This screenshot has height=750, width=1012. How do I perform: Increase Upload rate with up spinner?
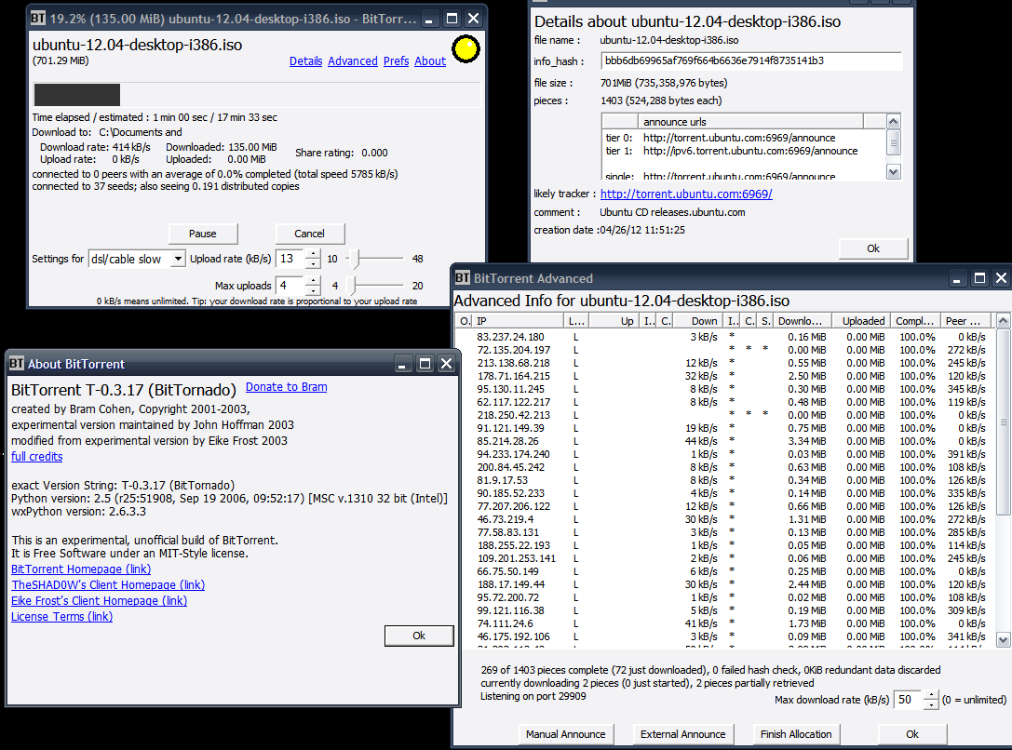(x=313, y=254)
